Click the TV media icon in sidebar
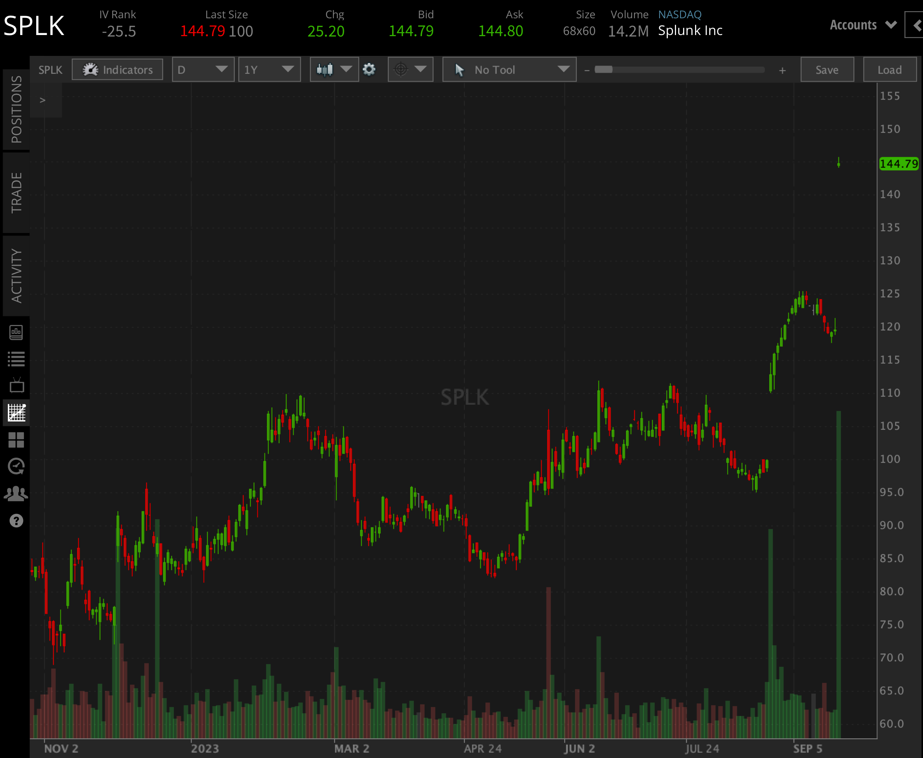The width and height of the screenshot is (923, 758). coord(16,385)
